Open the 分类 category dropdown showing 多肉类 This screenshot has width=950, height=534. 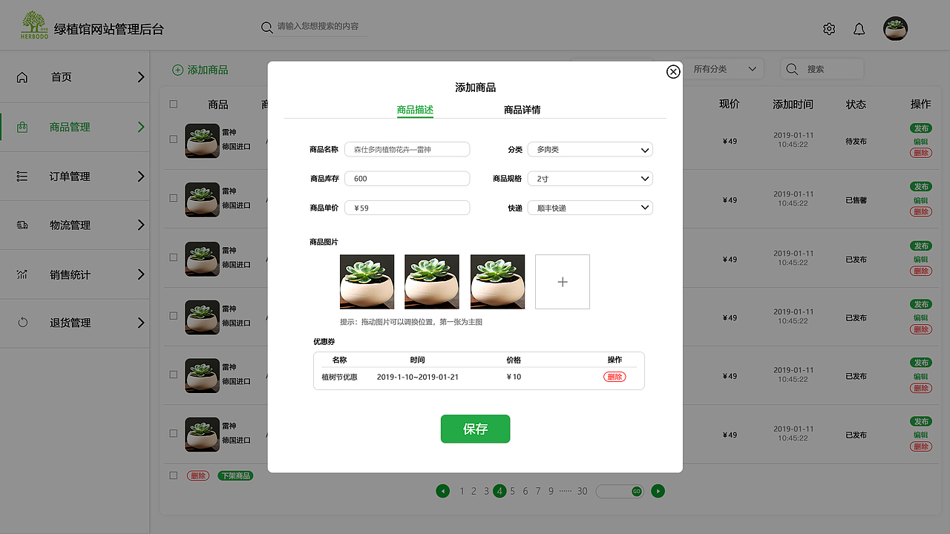pyautogui.click(x=590, y=149)
